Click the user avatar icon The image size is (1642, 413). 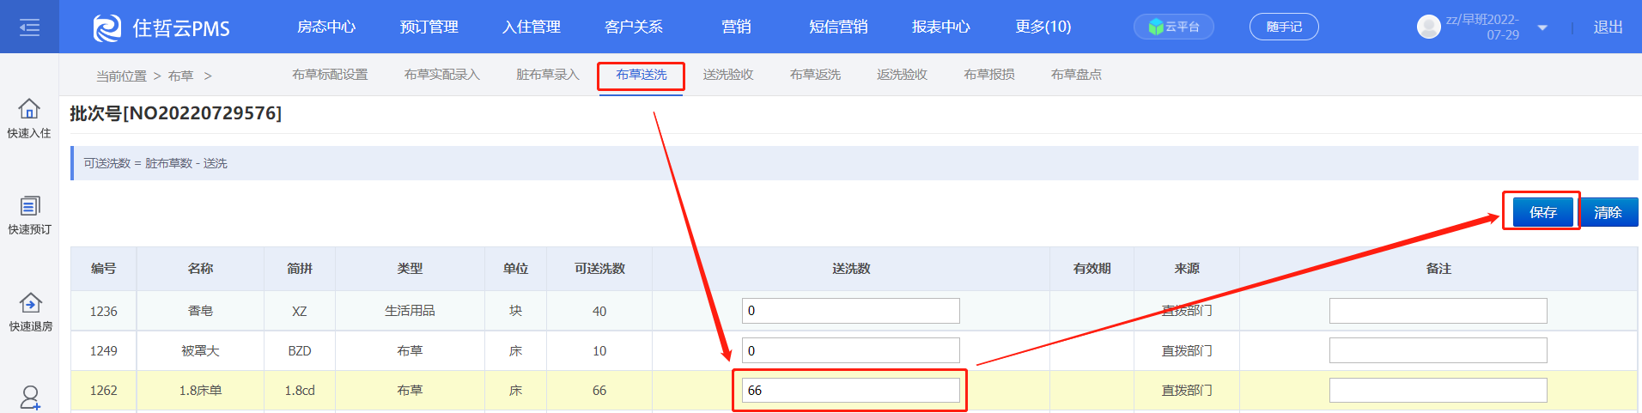coord(1428,27)
